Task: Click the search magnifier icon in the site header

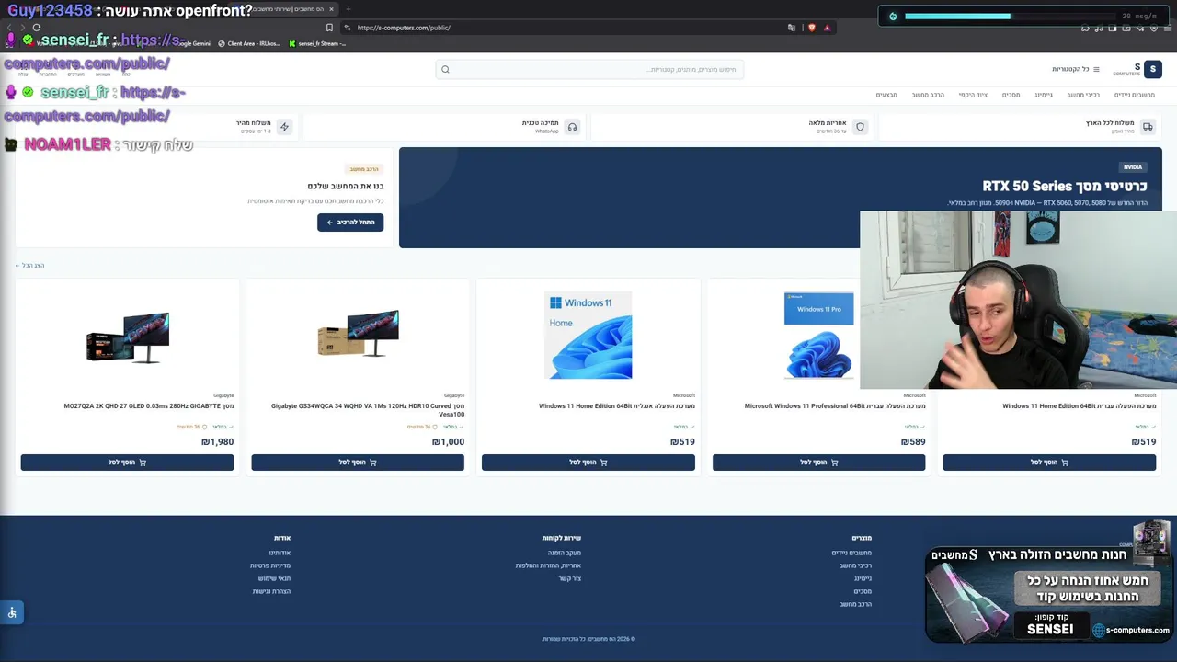Action: [x=445, y=69]
